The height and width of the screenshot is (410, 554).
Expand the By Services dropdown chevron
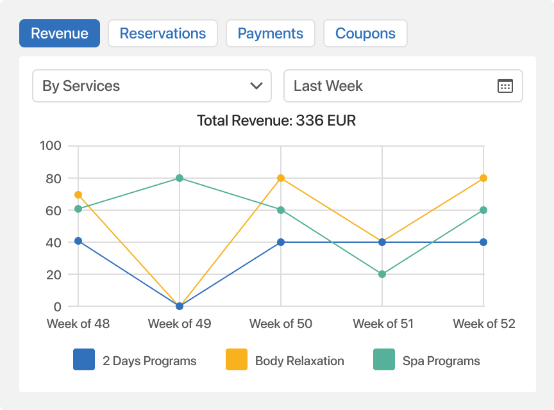[x=256, y=86]
